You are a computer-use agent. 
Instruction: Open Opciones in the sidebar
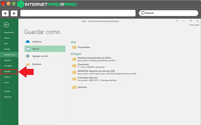(x=8, y=97)
